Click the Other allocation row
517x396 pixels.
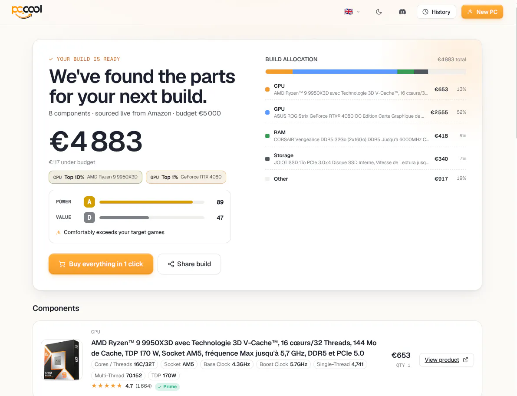tap(366, 179)
